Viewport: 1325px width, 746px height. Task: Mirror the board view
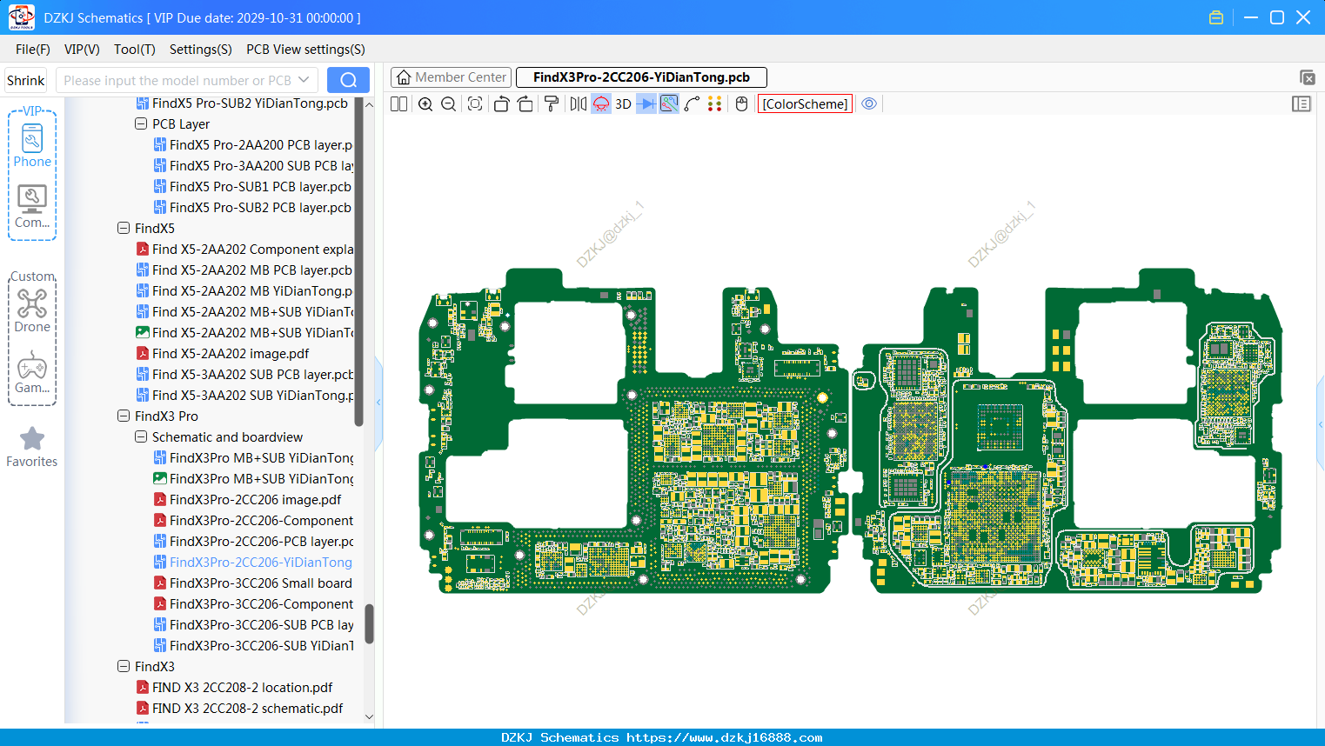[x=578, y=104]
